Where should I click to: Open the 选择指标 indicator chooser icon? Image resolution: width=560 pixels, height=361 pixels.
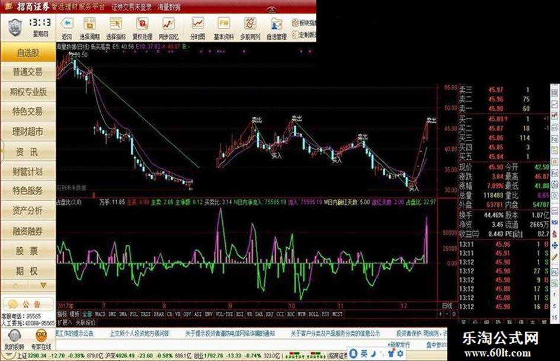point(116,24)
